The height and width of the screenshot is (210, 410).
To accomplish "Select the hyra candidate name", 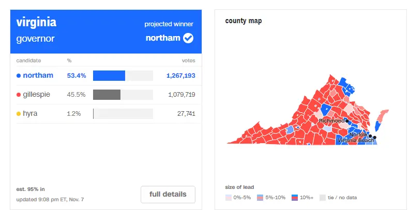I will tap(30, 114).
